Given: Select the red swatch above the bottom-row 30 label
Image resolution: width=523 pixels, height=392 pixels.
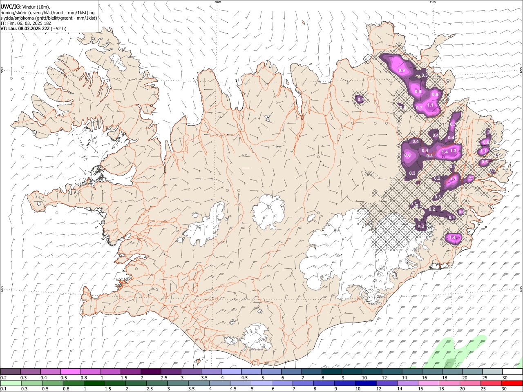Looking at the screenshot, I should [x=512, y=383].
